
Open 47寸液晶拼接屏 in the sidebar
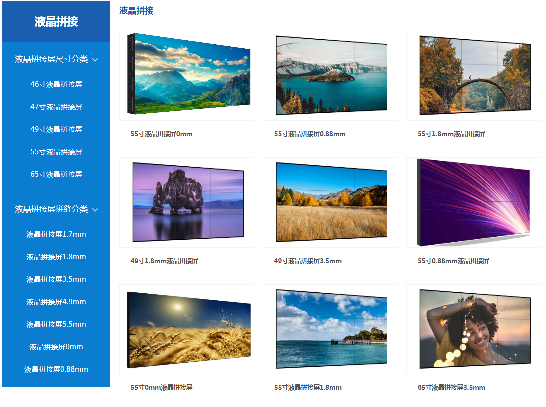pos(56,107)
